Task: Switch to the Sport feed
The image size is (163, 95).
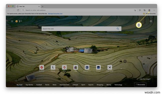Action: (83, 85)
